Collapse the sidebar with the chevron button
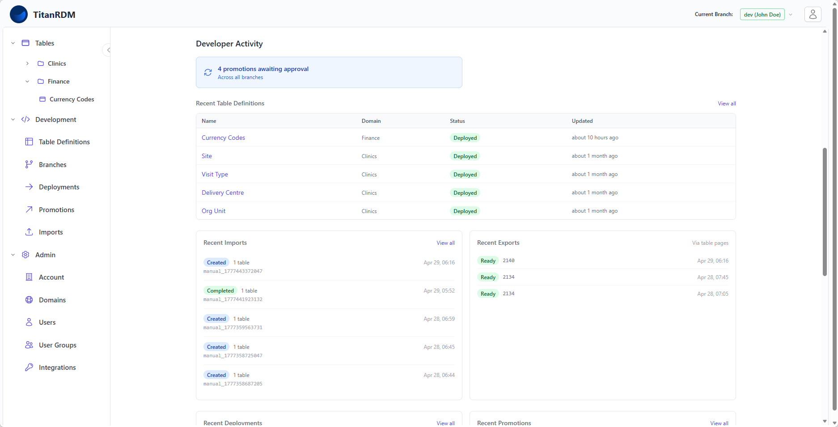This screenshot has width=838, height=427. tap(107, 50)
